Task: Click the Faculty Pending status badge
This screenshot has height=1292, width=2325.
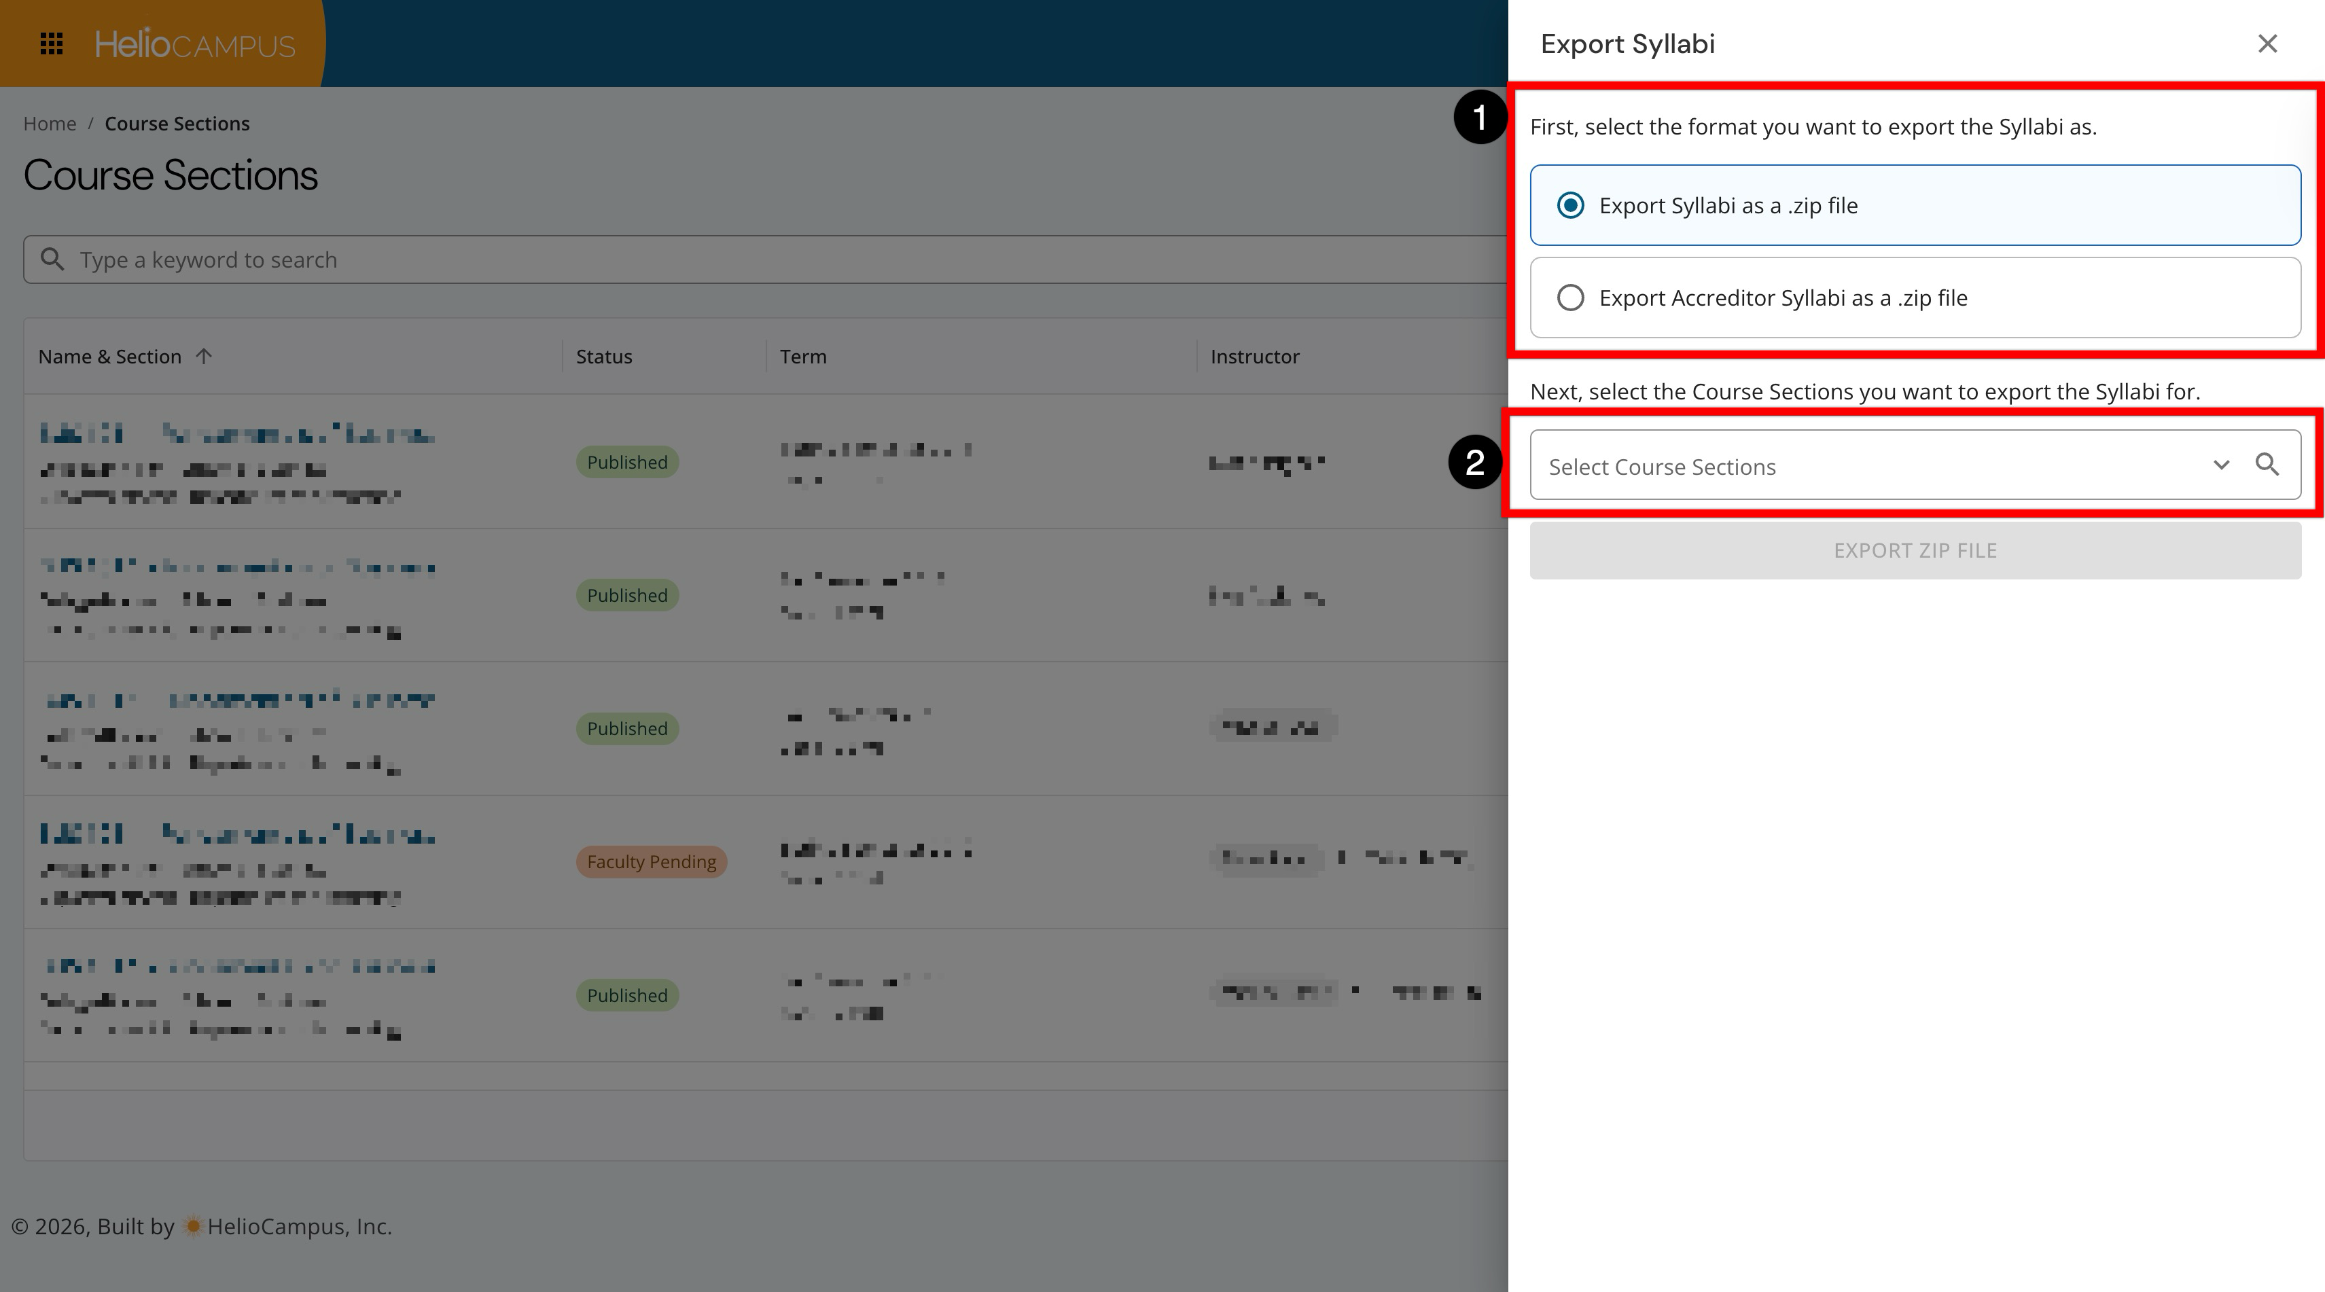Action: pyautogui.click(x=651, y=861)
